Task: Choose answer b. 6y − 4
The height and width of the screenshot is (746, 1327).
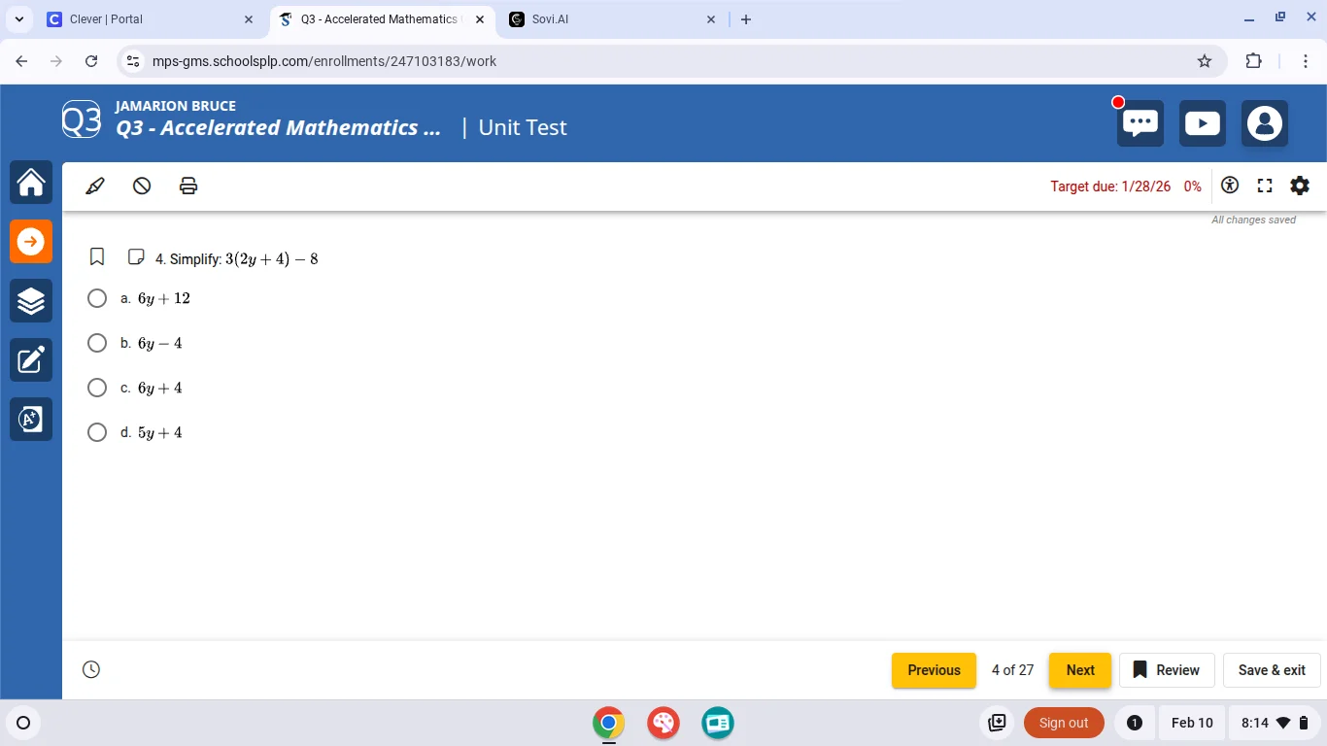Action: click(x=97, y=343)
